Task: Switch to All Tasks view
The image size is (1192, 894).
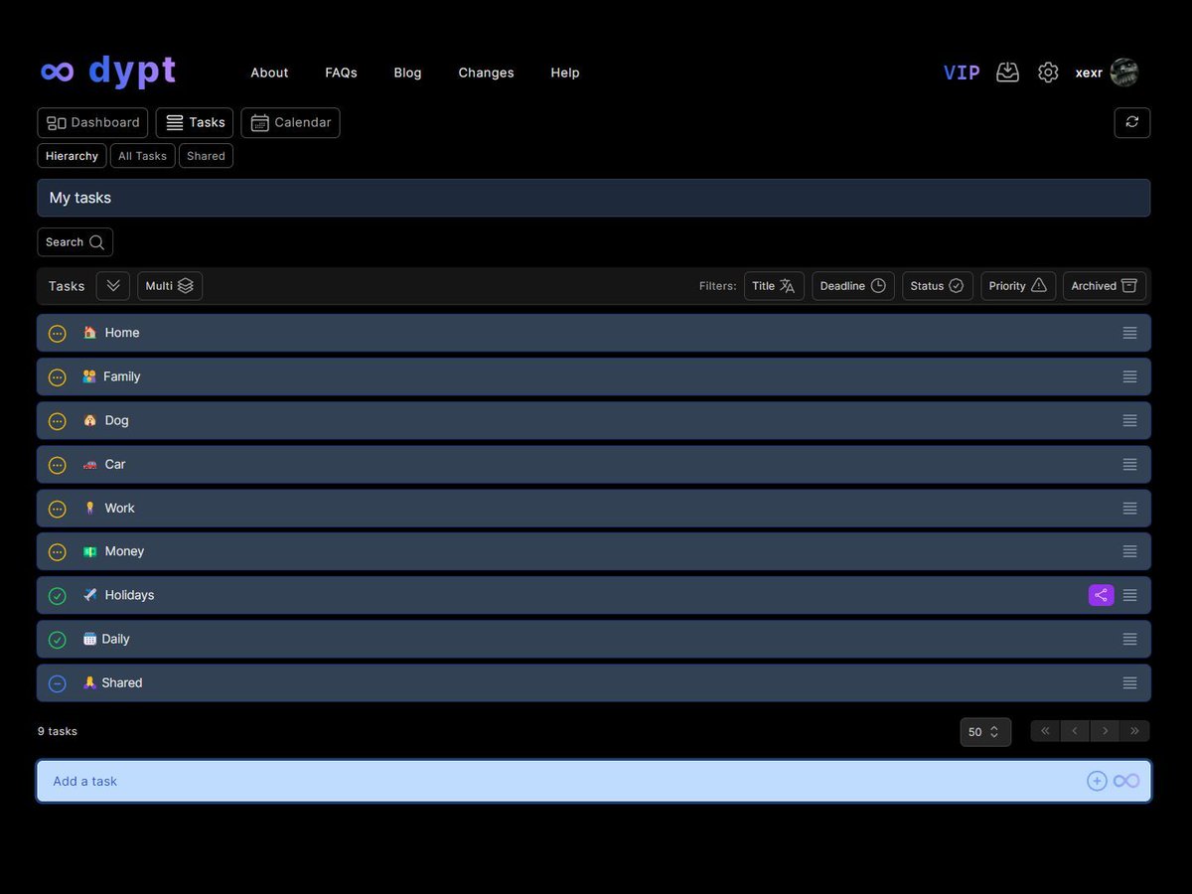Action: pos(142,156)
